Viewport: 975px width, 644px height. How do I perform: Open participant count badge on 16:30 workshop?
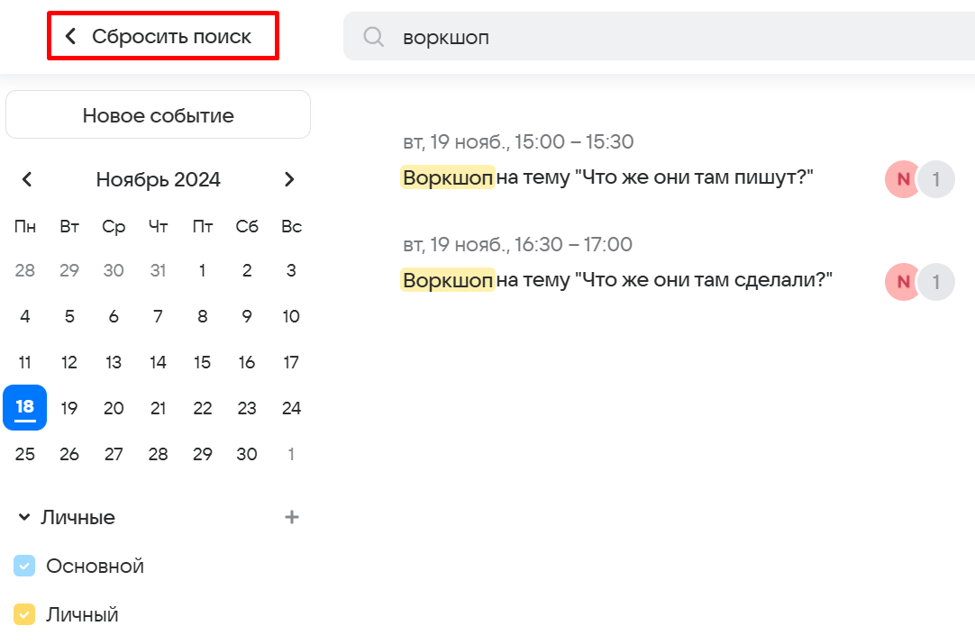pyautogui.click(x=936, y=282)
